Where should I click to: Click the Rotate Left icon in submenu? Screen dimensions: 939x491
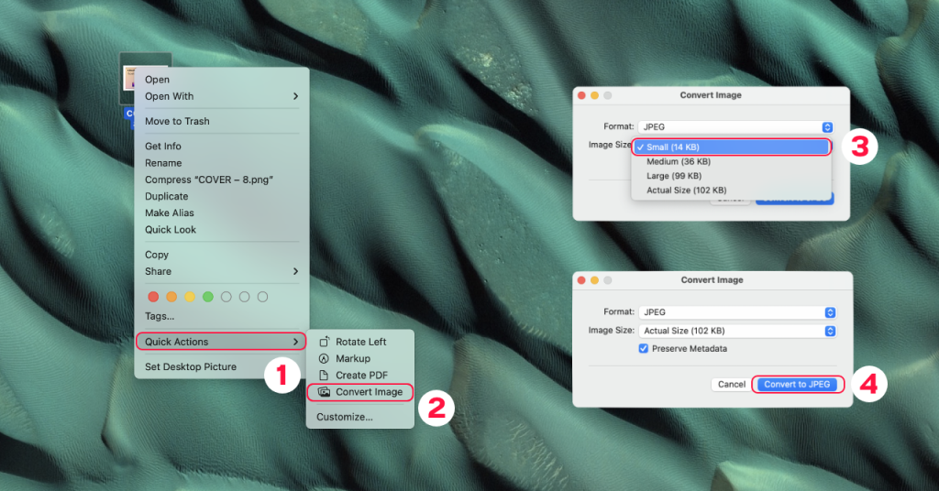(x=324, y=342)
